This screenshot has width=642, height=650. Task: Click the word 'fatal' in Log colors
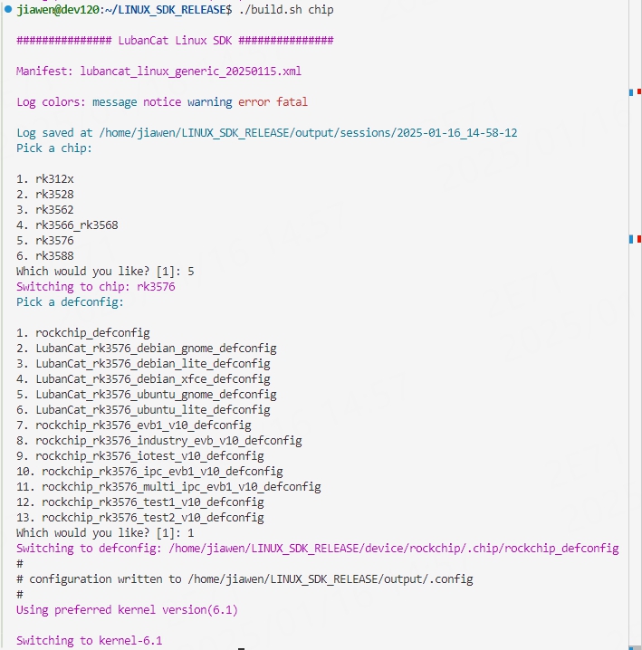click(292, 102)
